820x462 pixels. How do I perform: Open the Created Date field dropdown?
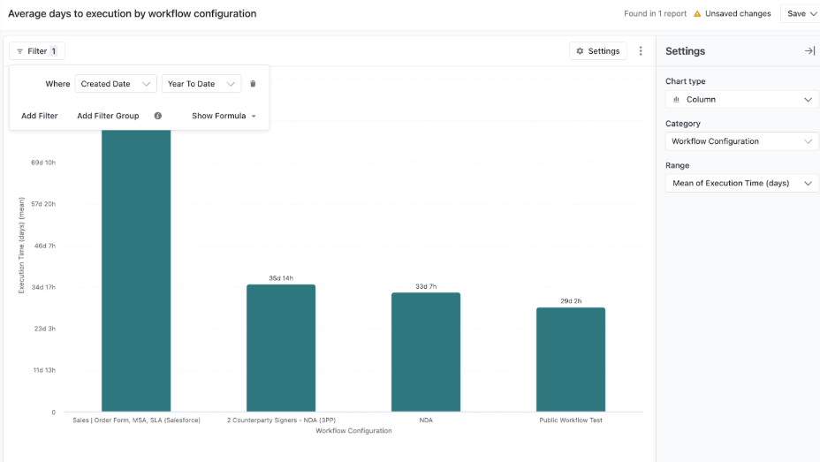[x=116, y=84]
